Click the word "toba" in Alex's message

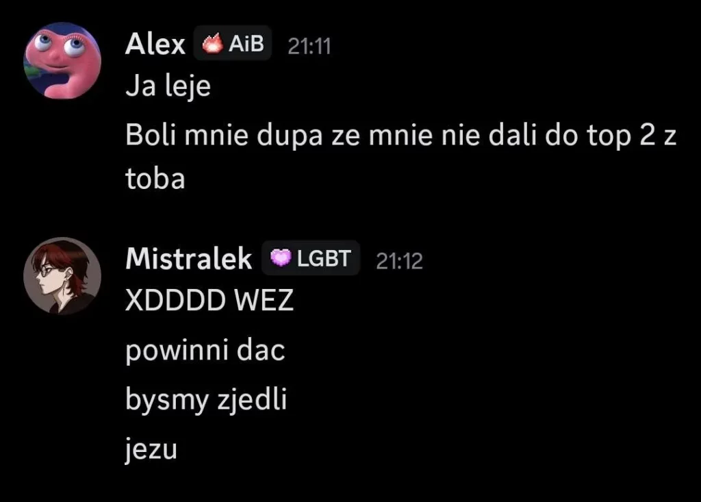click(155, 179)
